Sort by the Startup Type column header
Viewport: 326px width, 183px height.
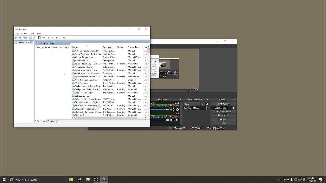pyautogui.click(x=134, y=47)
